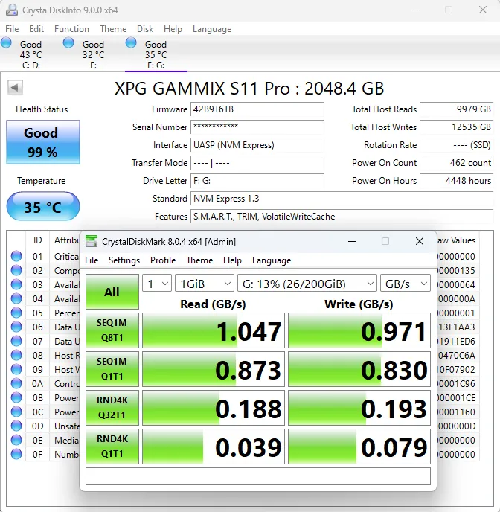Image resolution: width=500 pixels, height=512 pixels.
Task: Click the CrystalDiskMark title bar app icon
Action: click(x=92, y=241)
